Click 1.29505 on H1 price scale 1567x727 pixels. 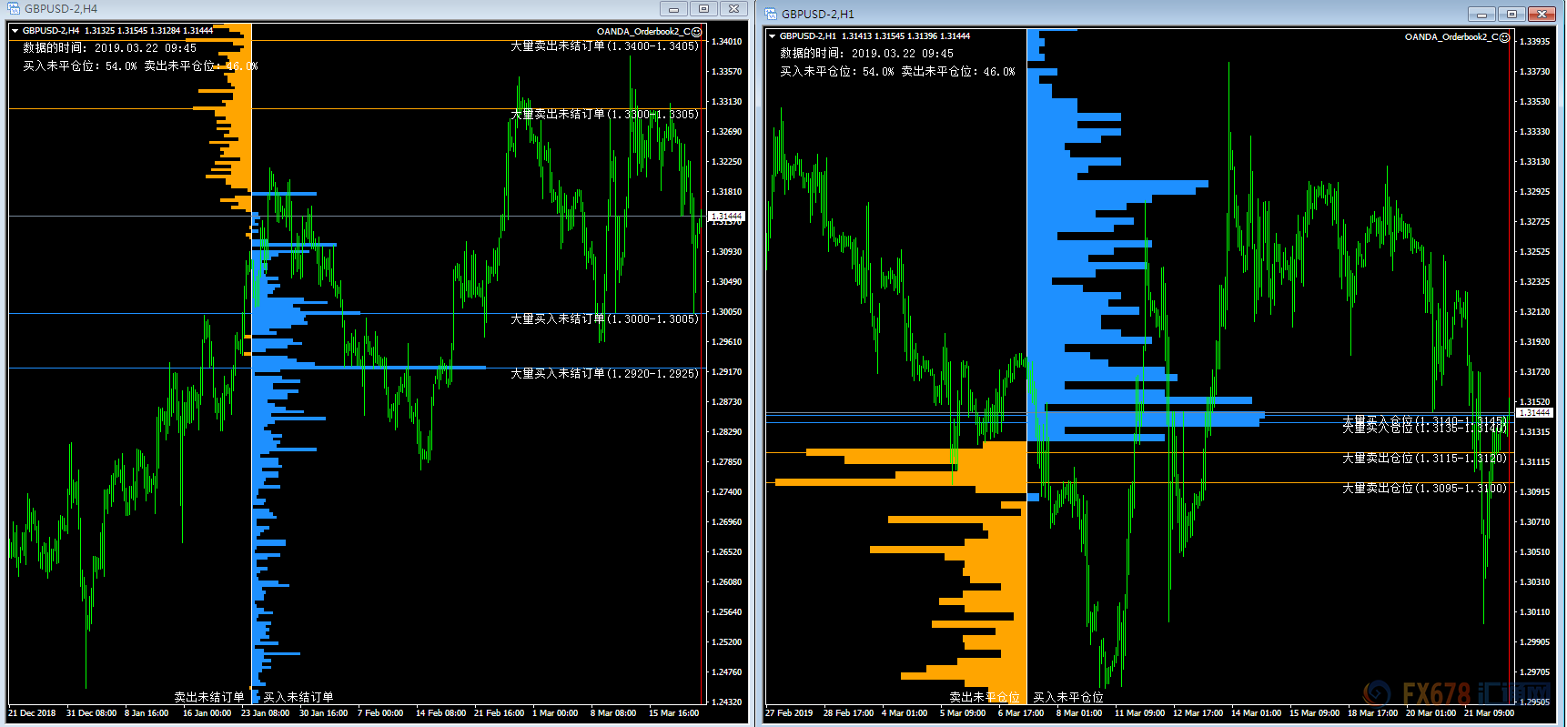pyautogui.click(x=1534, y=702)
